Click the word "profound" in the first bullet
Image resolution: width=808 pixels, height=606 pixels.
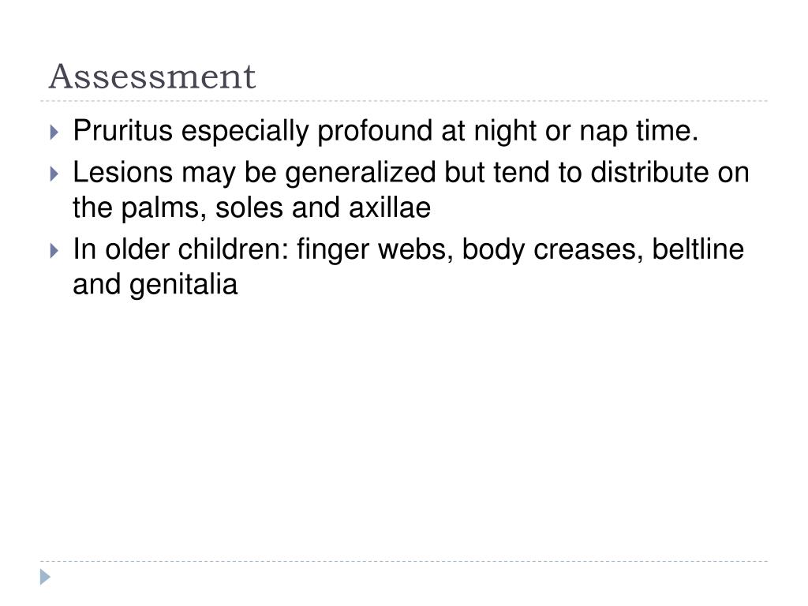[375, 131]
